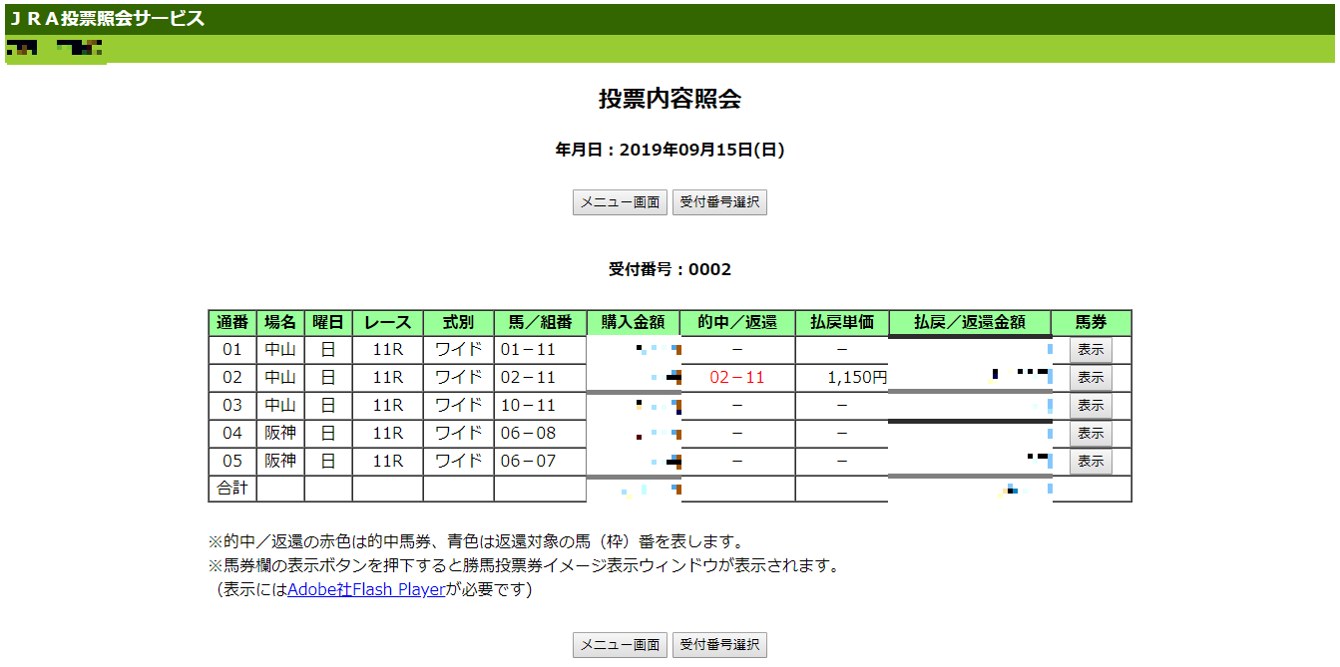Click the date 2019年09月15日(日) text

(702, 151)
